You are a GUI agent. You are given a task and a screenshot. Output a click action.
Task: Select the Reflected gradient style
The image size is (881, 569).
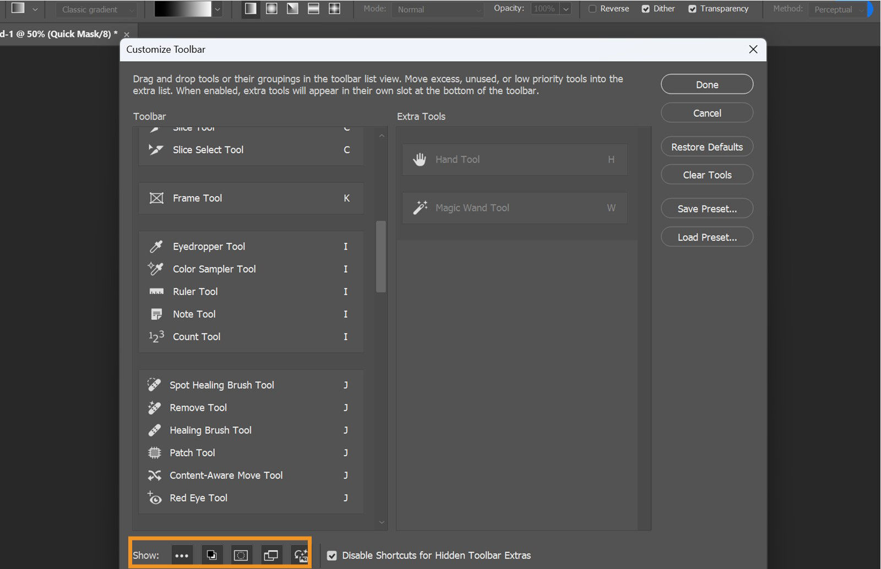[x=313, y=9]
